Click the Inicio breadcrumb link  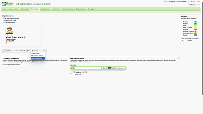click(4, 12)
